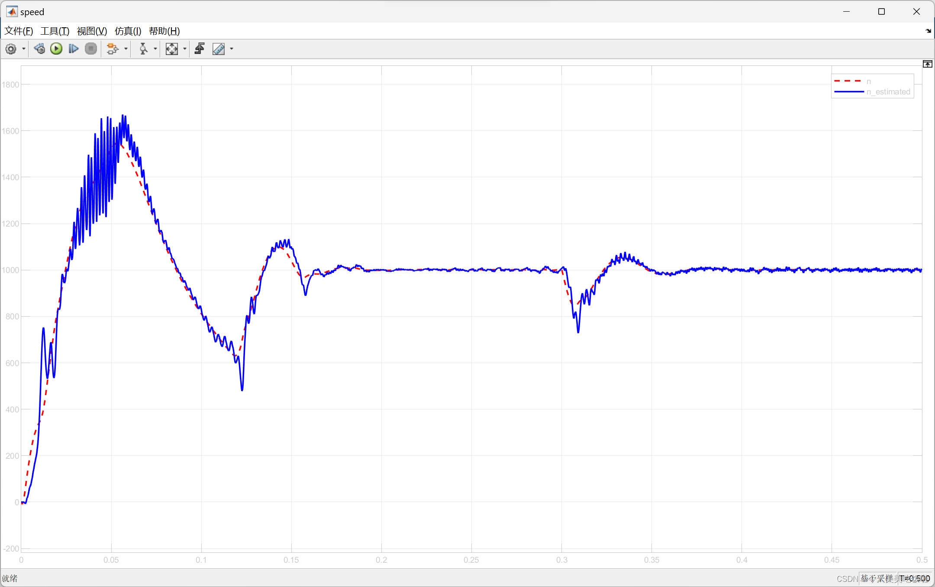Click the -200 y-axis label
This screenshot has width=935, height=587.
pos(11,549)
